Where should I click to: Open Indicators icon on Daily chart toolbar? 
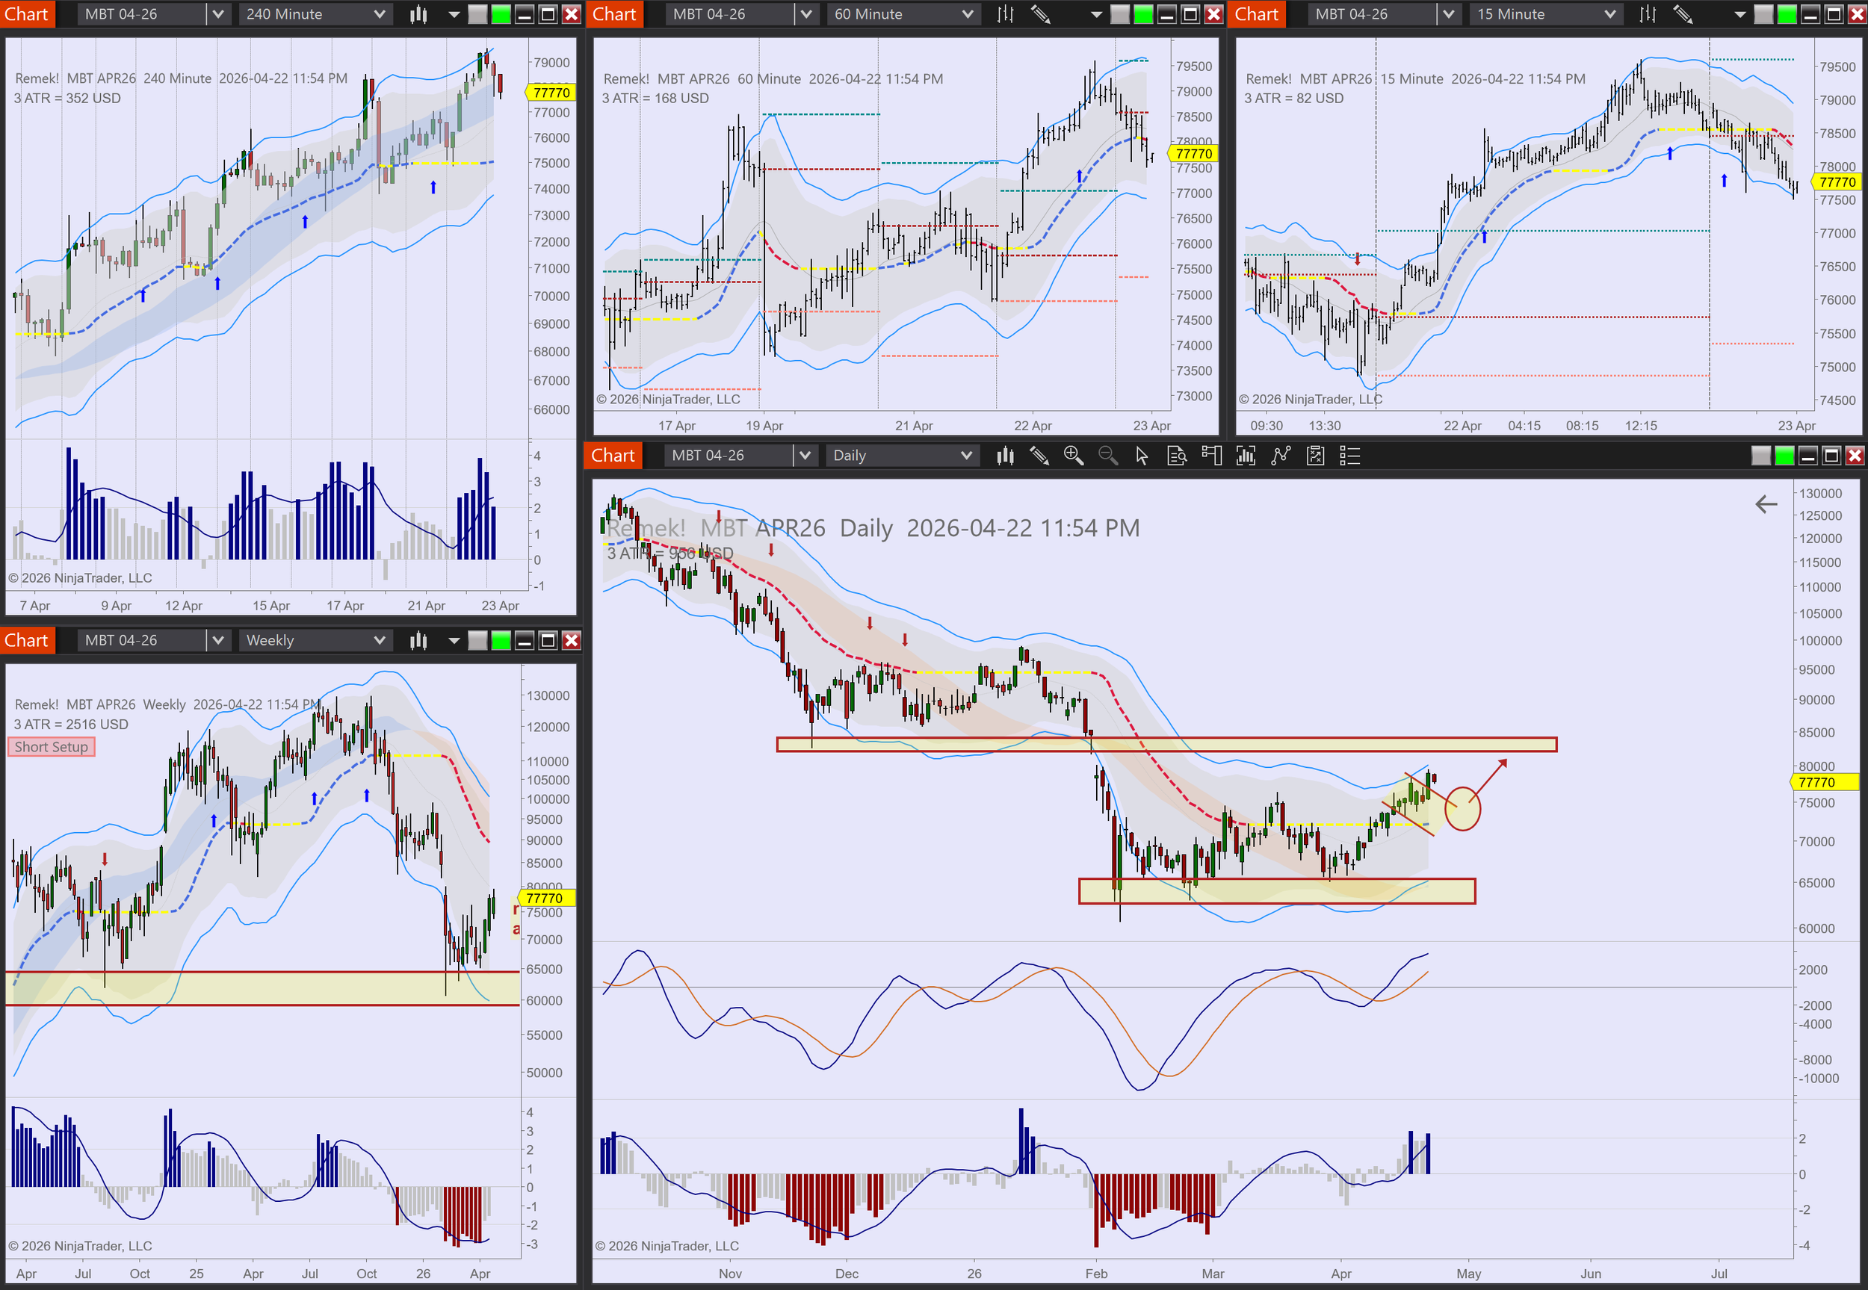point(1246,456)
